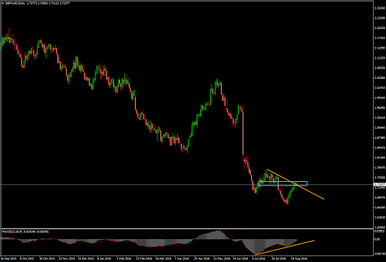Select the cyan rectangle on the price chart
The image size is (386, 262).
click(283, 184)
